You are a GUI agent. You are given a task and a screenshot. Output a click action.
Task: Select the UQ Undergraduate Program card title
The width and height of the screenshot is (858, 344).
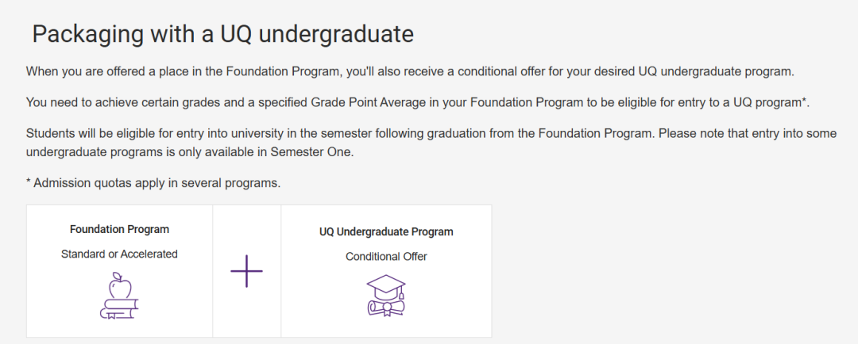point(386,231)
